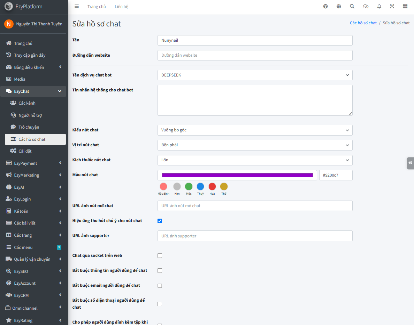
Task: Toggle the sidebar hamburger menu icon
Action: pos(77,6)
